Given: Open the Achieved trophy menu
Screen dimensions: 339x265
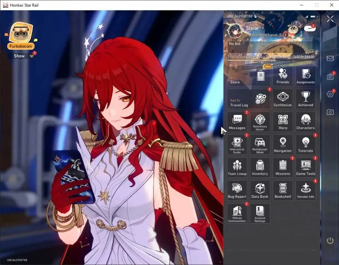Looking at the screenshot, I should [x=306, y=99].
